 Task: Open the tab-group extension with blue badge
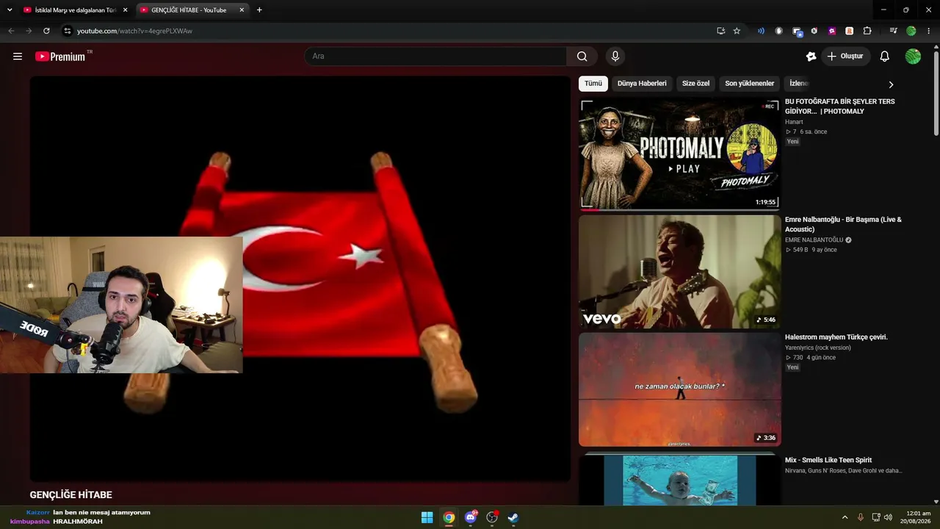(797, 31)
